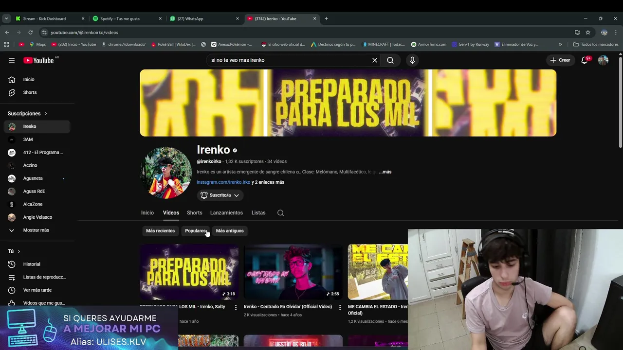
Task: Open Angie Velasco subscription in sidebar
Action: pyautogui.click(x=37, y=217)
